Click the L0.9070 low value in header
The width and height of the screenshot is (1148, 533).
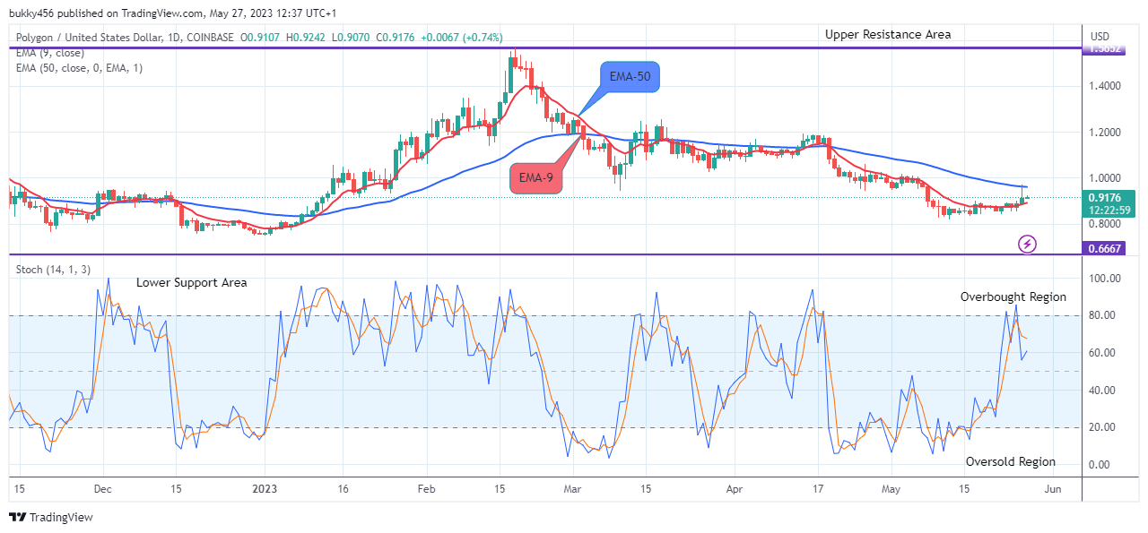coord(352,37)
